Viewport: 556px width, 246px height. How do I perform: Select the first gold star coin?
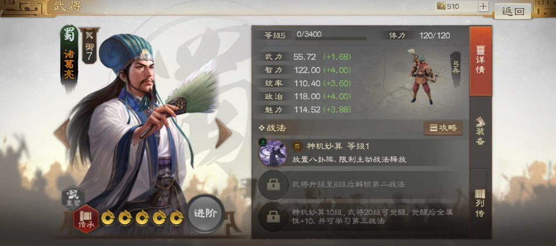108,218
